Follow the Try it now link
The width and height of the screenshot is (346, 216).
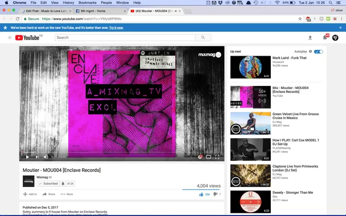click(x=116, y=28)
